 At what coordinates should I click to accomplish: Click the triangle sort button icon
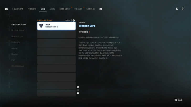pos(74,20)
